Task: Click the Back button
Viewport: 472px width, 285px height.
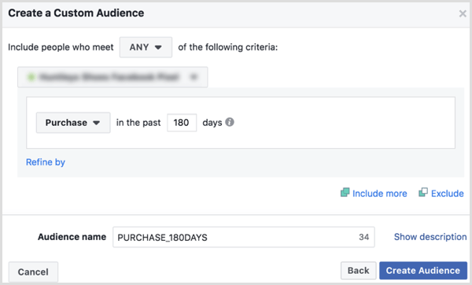Action: (x=358, y=271)
